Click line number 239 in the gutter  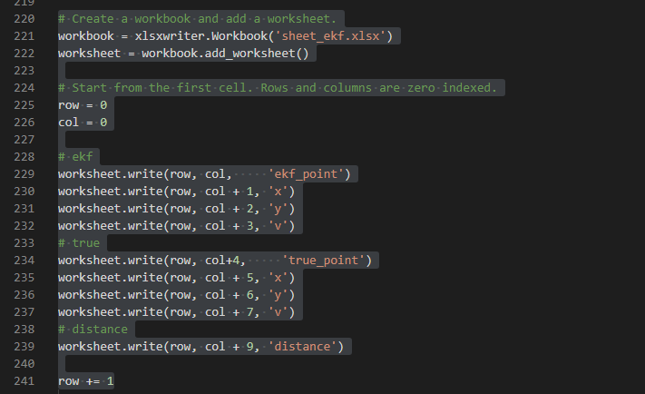24,347
